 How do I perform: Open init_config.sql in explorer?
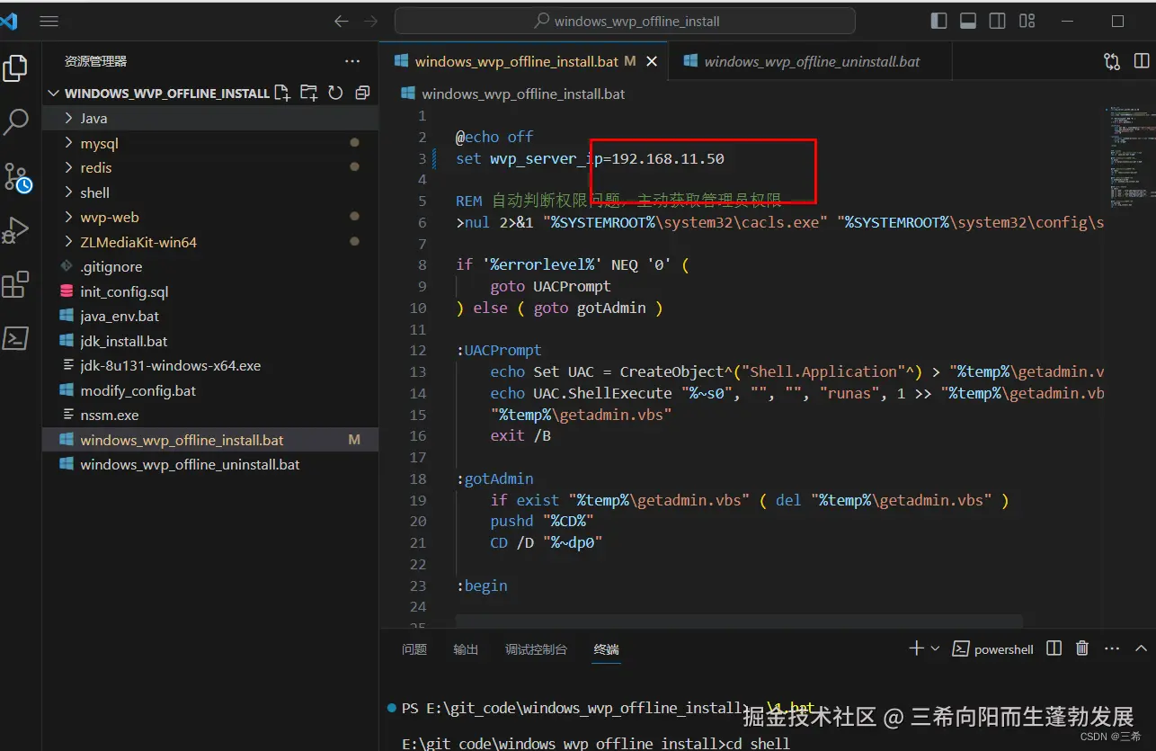[210, 291]
